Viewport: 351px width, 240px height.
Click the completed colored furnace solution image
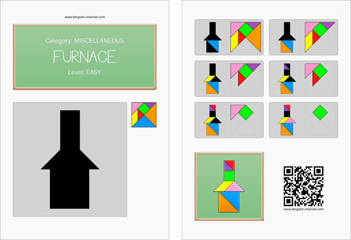(229, 186)
